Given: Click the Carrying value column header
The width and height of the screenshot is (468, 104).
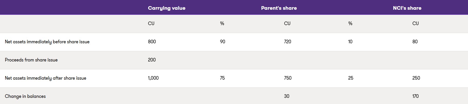Looking at the screenshot, I should [166, 8].
